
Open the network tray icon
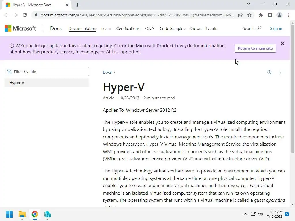click(x=254, y=214)
